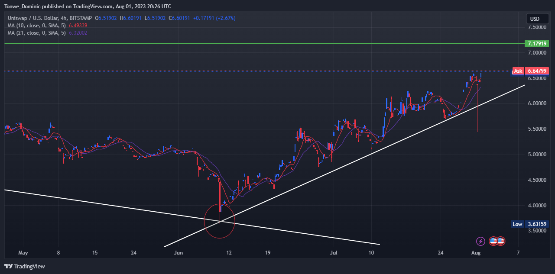This screenshot has height=274, width=555.
Task: Click the closing price C6.60191 value
Action: point(180,18)
